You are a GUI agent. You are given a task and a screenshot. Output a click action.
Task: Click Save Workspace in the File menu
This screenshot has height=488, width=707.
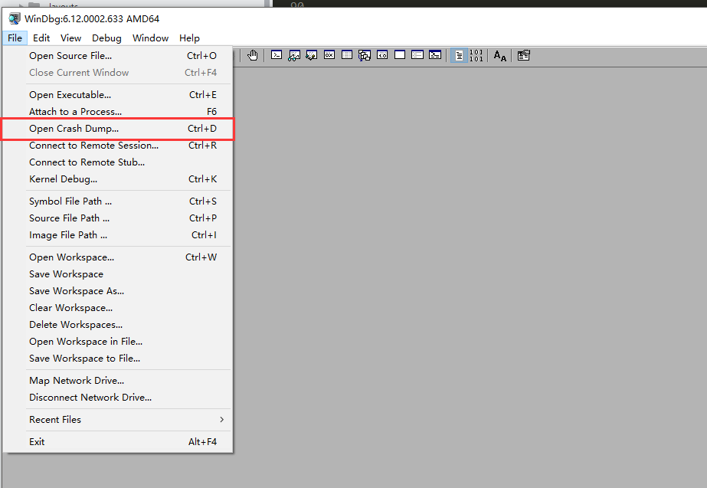[118, 273]
